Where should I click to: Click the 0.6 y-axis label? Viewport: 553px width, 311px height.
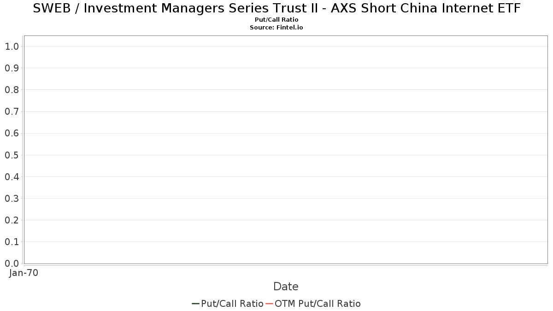12,134
